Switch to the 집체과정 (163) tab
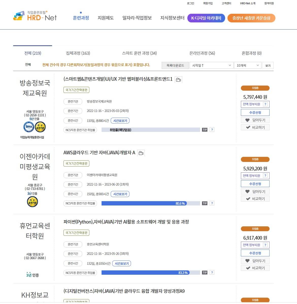The image size is (297, 304). [x=78, y=53]
